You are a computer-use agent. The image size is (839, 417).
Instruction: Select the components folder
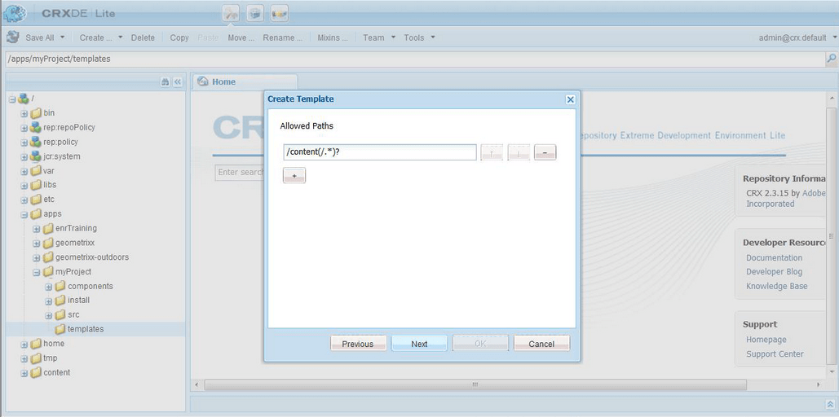point(91,286)
